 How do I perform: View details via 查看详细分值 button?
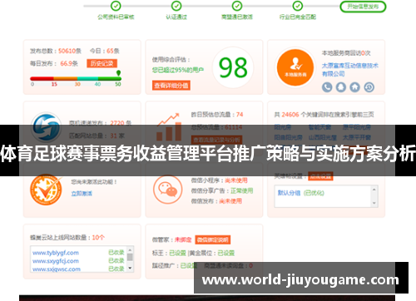point(171,86)
